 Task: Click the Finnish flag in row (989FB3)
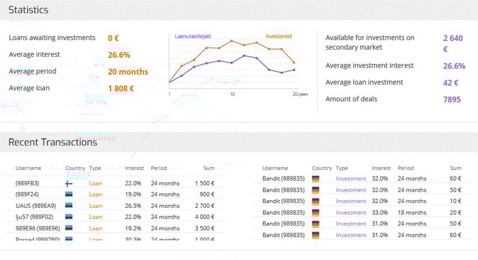pos(69,184)
